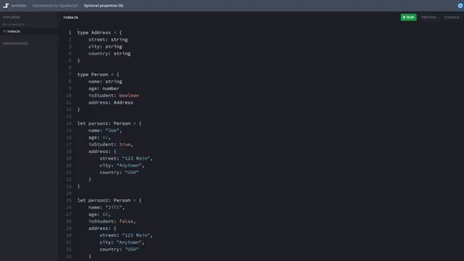Image resolution: width=464 pixels, height=261 pixels.
Task: Select the 'name: string' code line
Action: [105, 81]
